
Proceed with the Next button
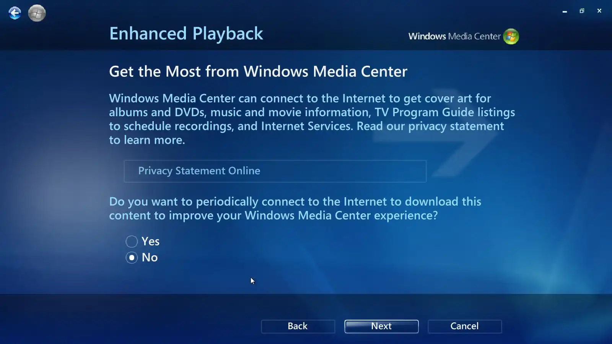tap(381, 326)
